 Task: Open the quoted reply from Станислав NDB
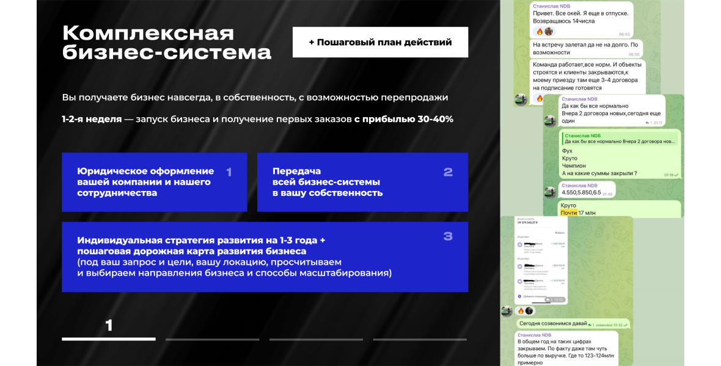[x=620, y=138]
